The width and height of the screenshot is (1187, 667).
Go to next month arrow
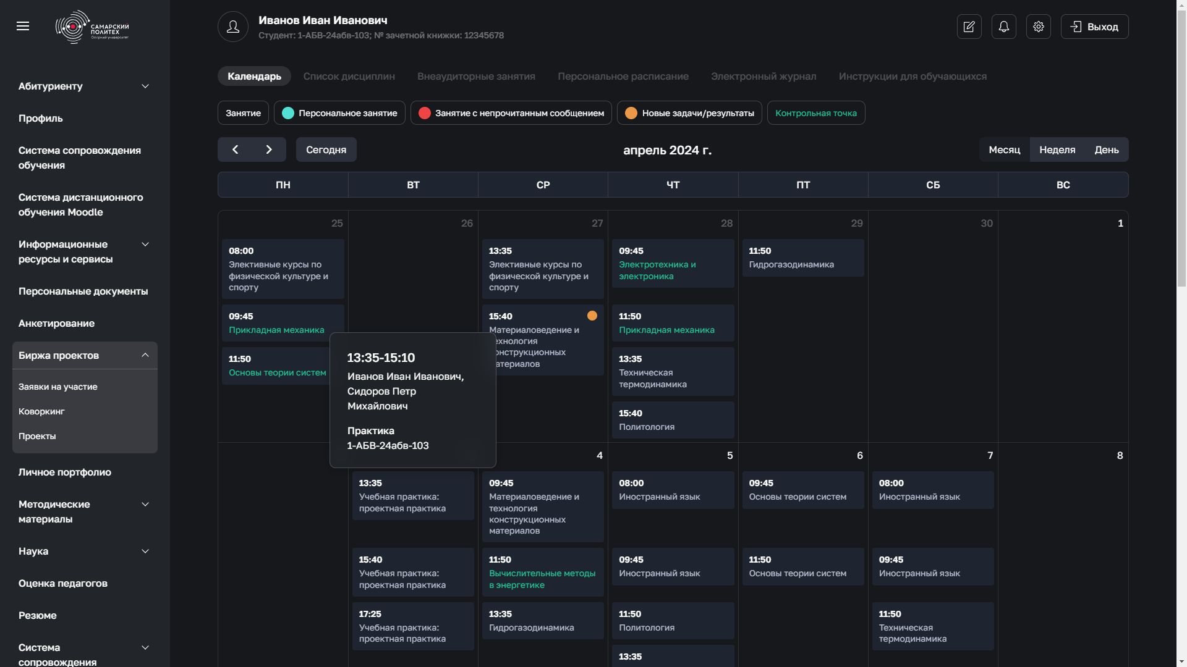269,149
